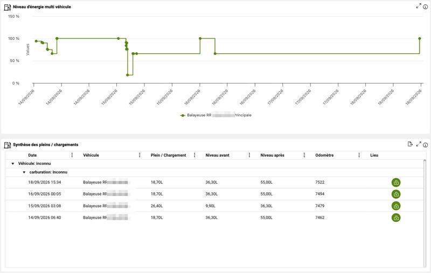Click the fuel pump icon beside Synthèse title
Image resolution: width=431 pixels, height=273 pixels.
pos(8,145)
